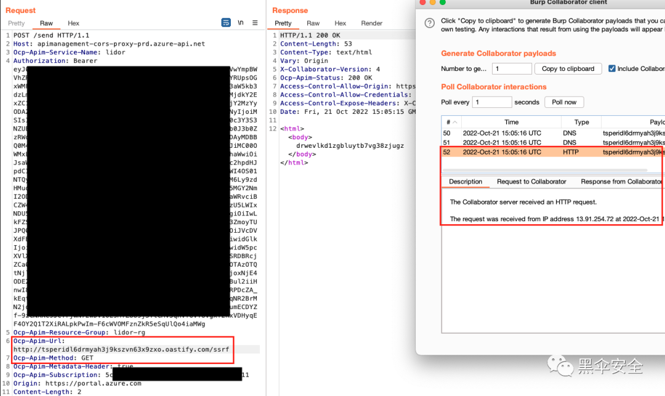Select the Request Raw tab
This screenshot has height=396, width=665.
[46, 23]
